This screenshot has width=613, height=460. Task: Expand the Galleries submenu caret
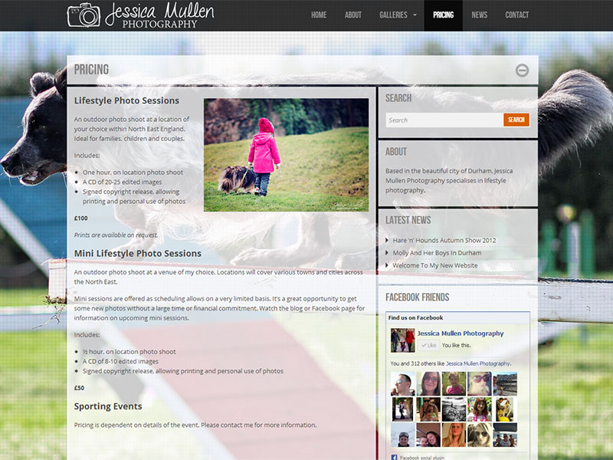413,14
